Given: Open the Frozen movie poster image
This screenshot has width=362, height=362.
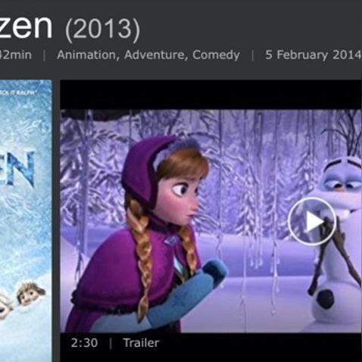Looking at the screenshot, I should coord(26,220).
